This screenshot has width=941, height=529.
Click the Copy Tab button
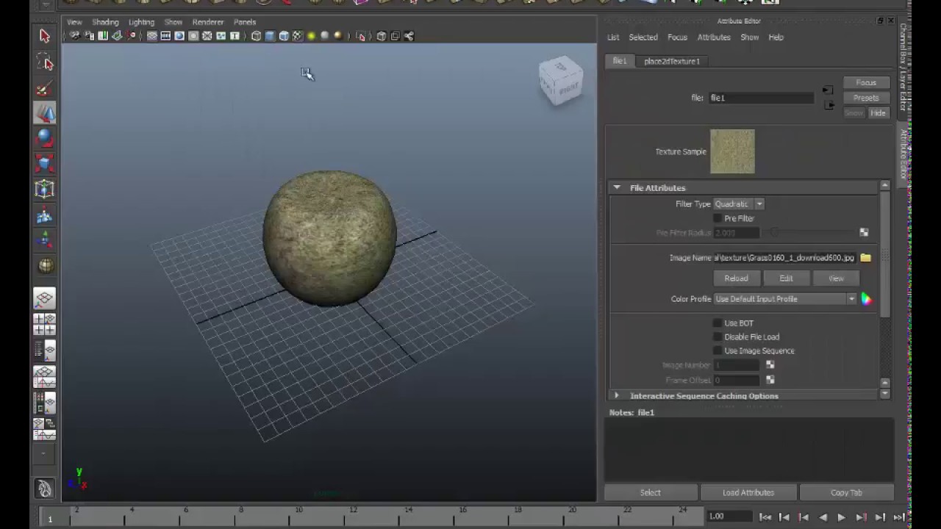(x=846, y=492)
